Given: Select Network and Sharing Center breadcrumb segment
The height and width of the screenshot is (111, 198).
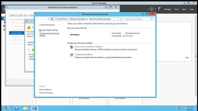Looking at the screenshot, I should pos(100,19).
